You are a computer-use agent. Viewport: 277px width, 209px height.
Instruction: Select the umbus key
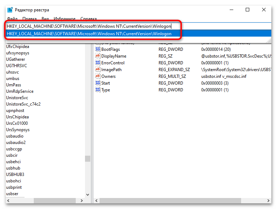point(13,79)
